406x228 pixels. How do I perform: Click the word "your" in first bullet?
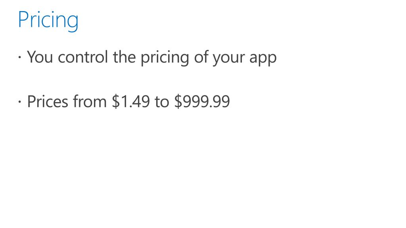(x=229, y=59)
